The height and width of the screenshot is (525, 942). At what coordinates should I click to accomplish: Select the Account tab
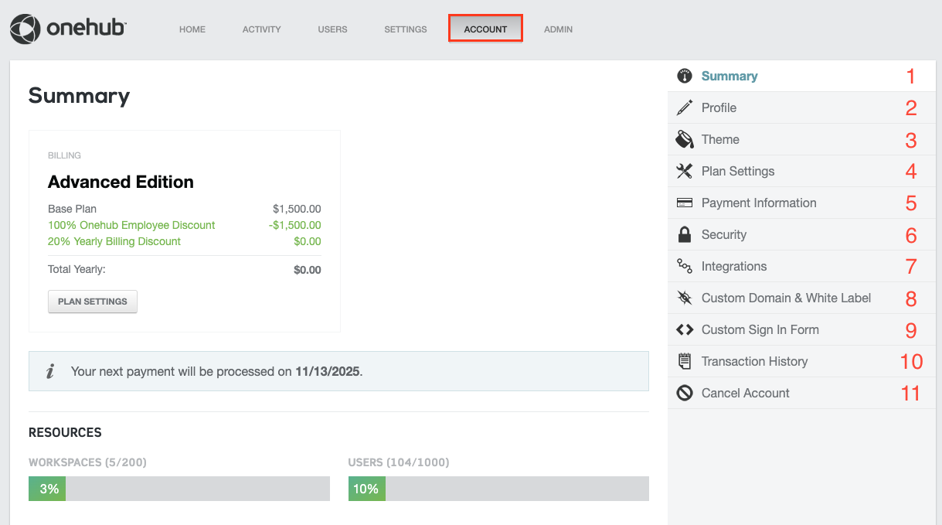point(486,29)
